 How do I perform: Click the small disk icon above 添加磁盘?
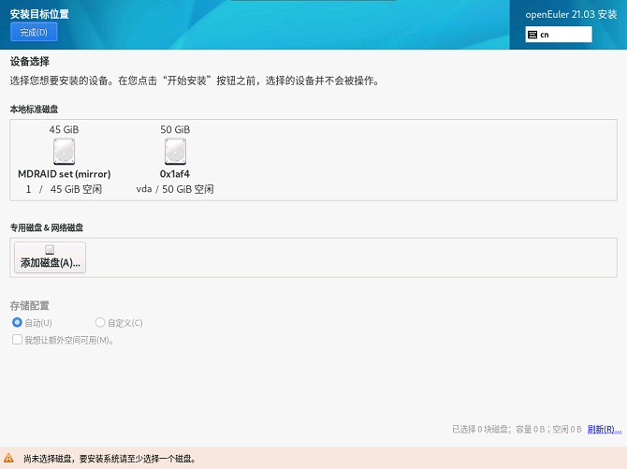coord(50,249)
